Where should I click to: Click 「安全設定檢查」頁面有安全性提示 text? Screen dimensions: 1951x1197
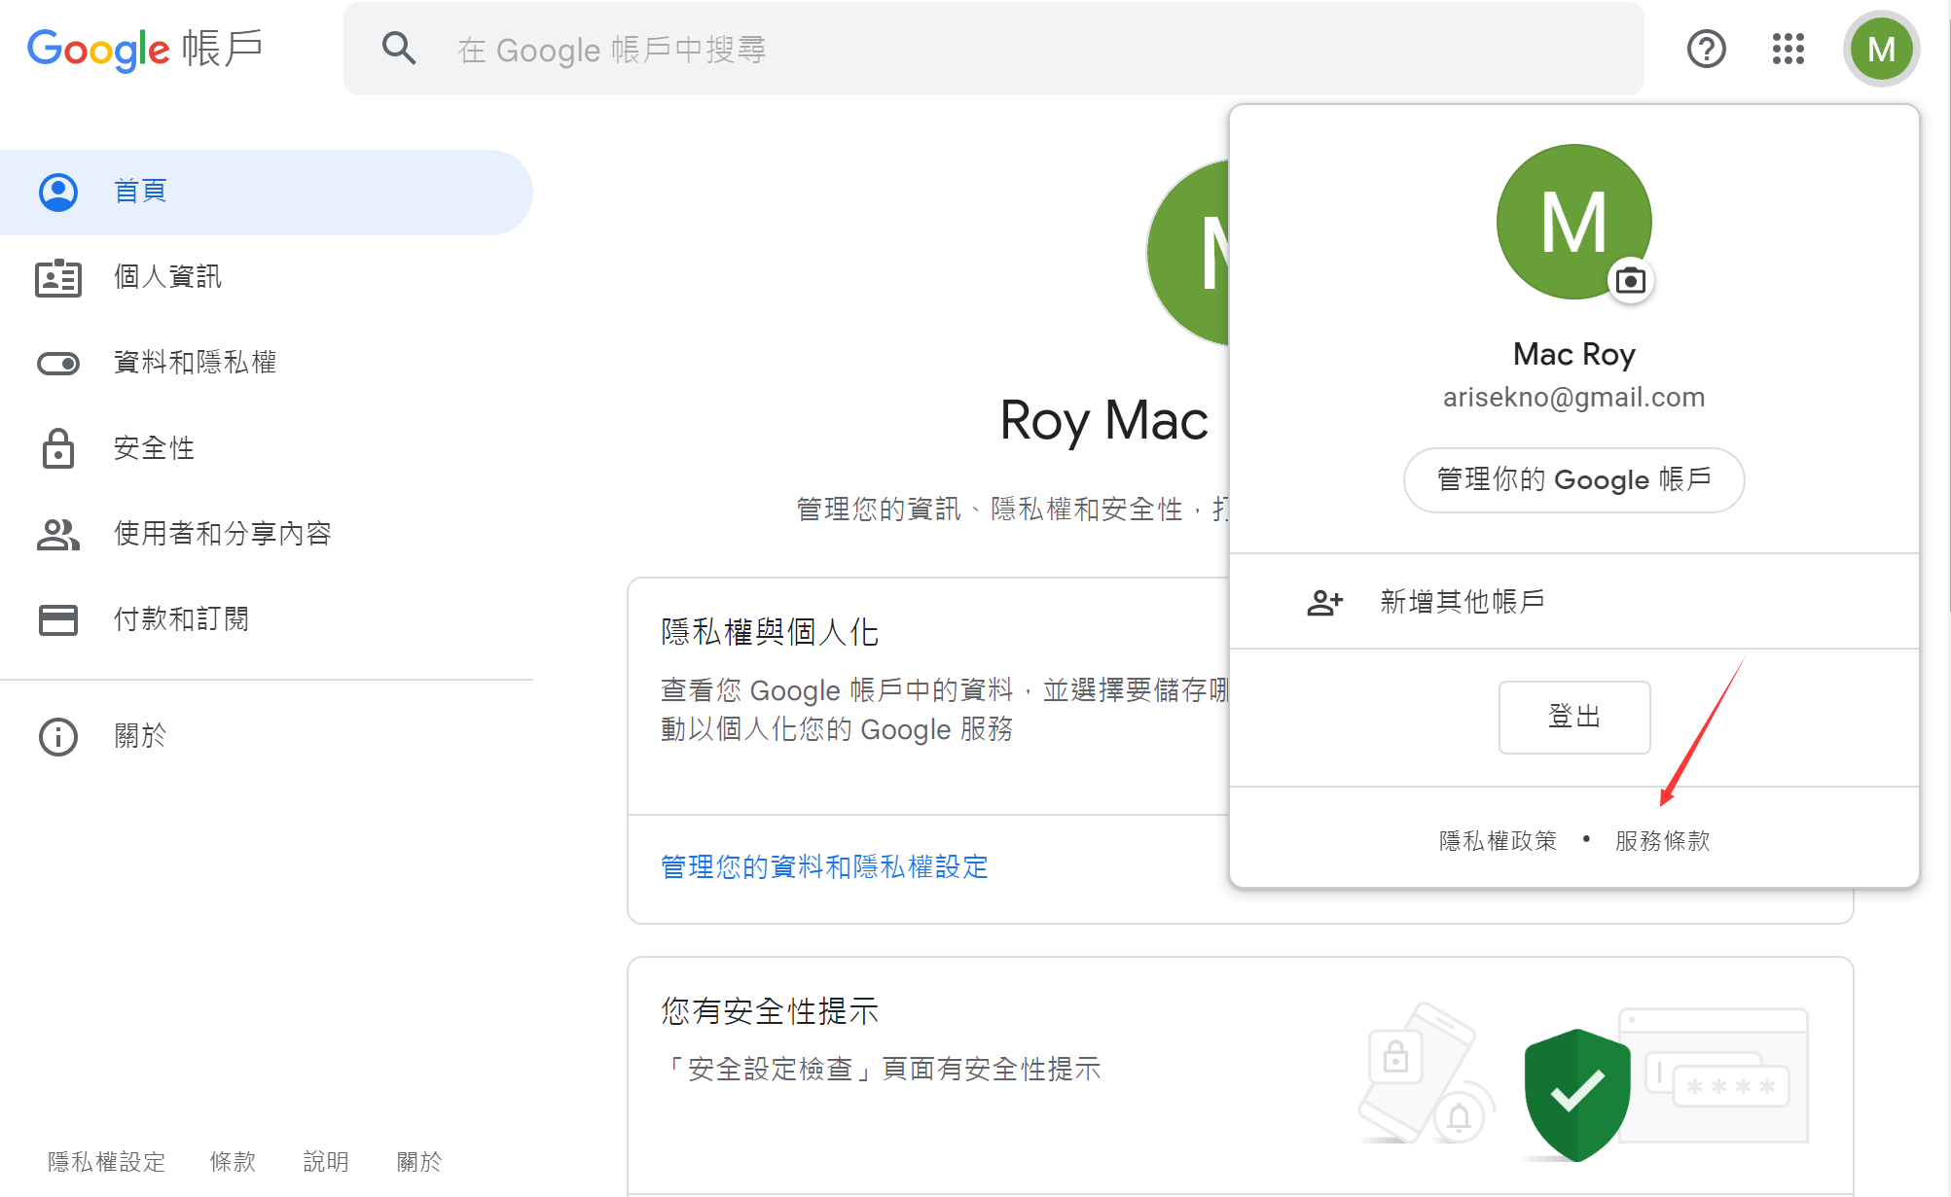(x=881, y=1069)
